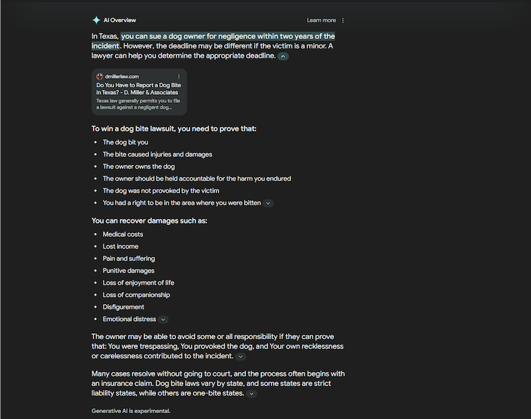Click the 'Medical costs' bullet item
The width and height of the screenshot is (531, 419).
tap(123, 234)
